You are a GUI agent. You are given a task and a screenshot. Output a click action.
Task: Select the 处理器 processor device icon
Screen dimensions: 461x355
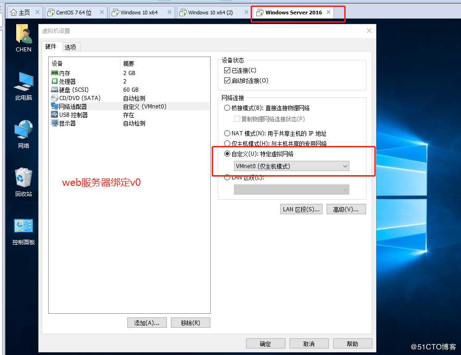[x=55, y=81]
